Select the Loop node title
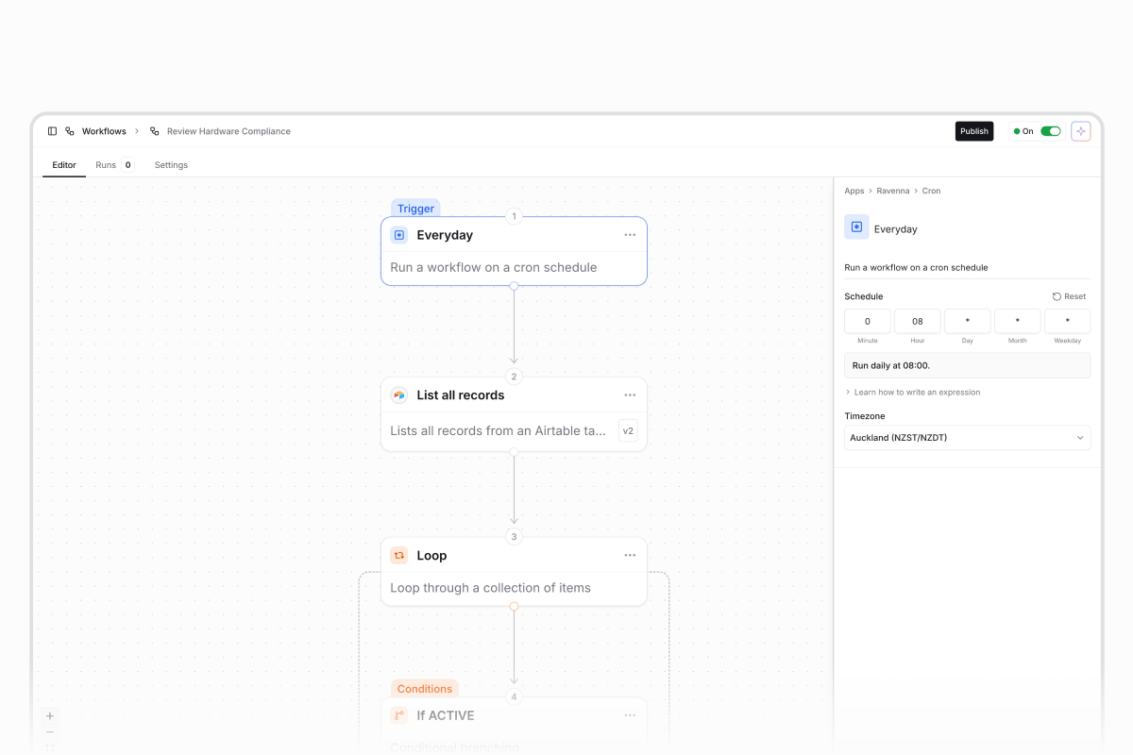The width and height of the screenshot is (1133, 755). 431,556
